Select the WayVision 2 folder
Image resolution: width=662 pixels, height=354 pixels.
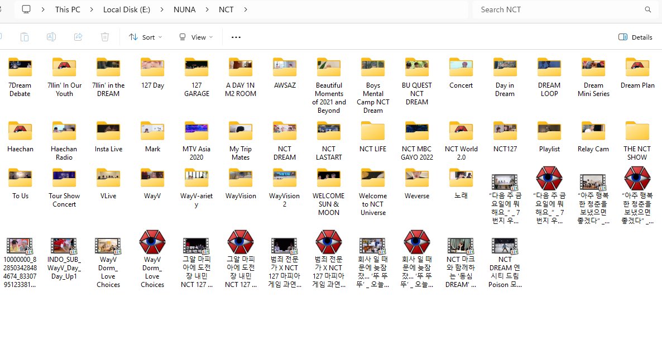pyautogui.click(x=285, y=188)
